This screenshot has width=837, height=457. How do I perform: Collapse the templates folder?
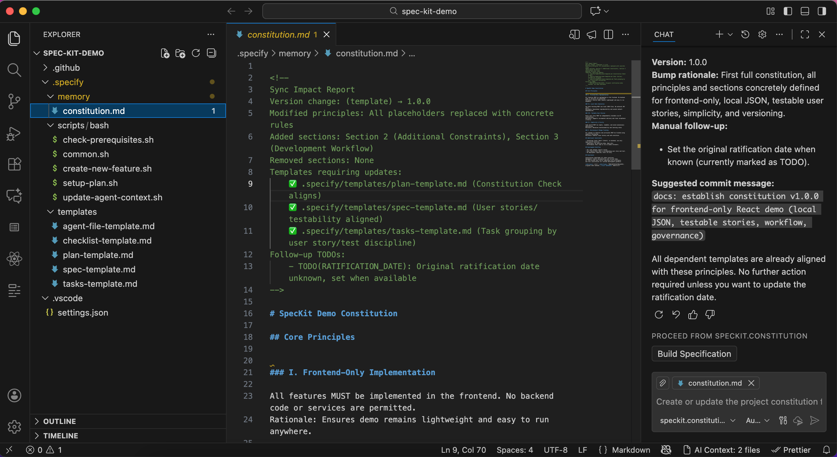[x=77, y=212]
